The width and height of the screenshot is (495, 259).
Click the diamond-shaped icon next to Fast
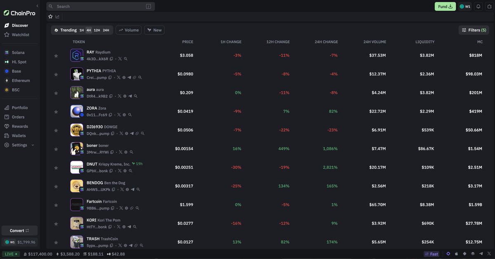(x=448, y=254)
